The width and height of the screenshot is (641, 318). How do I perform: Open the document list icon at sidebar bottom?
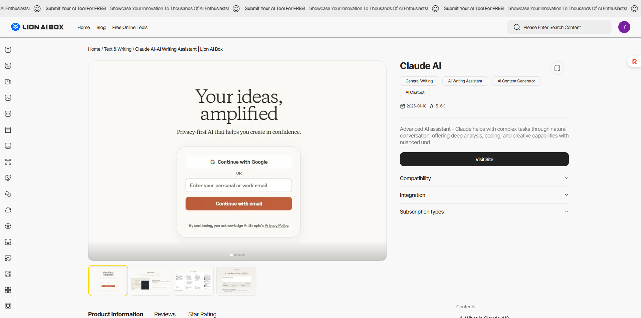(x=8, y=306)
